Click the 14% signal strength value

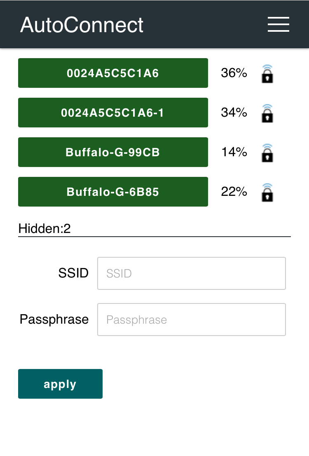tap(234, 152)
